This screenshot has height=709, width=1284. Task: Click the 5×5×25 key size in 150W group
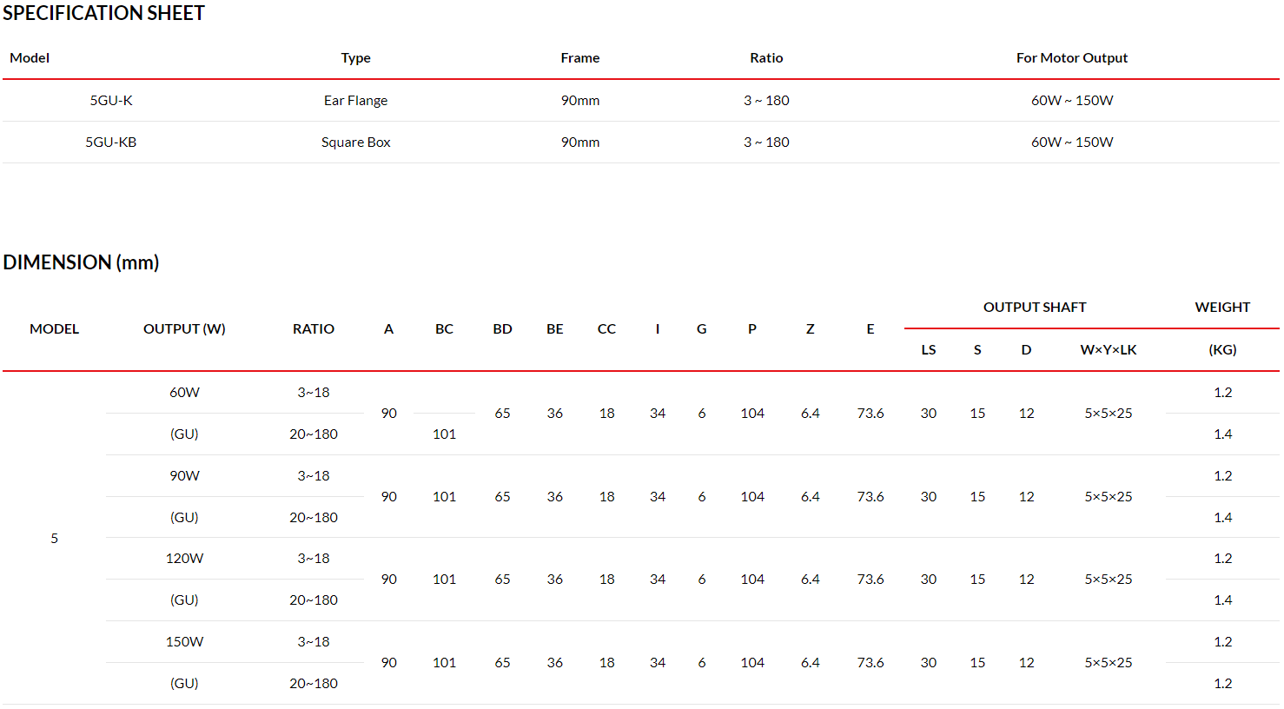(x=1109, y=663)
